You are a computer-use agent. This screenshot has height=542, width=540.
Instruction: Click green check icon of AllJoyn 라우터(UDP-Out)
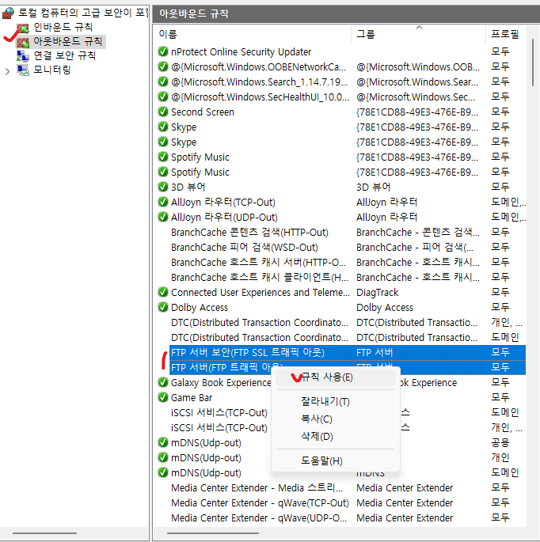(x=162, y=217)
